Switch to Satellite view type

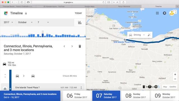point(173,87)
